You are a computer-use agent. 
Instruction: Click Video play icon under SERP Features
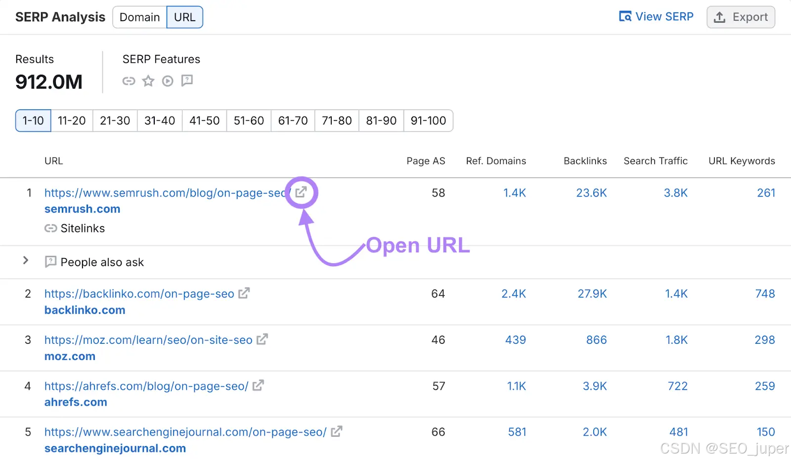pos(168,81)
